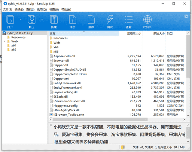Click comment panel scroll down arrow
This screenshot has height=152, width=192.
[x=188, y=142]
